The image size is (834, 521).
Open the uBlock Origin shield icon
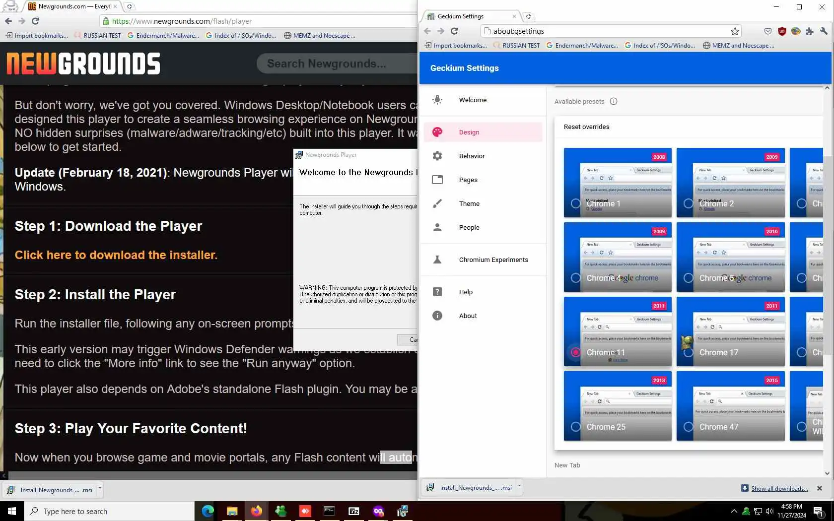coord(782,31)
